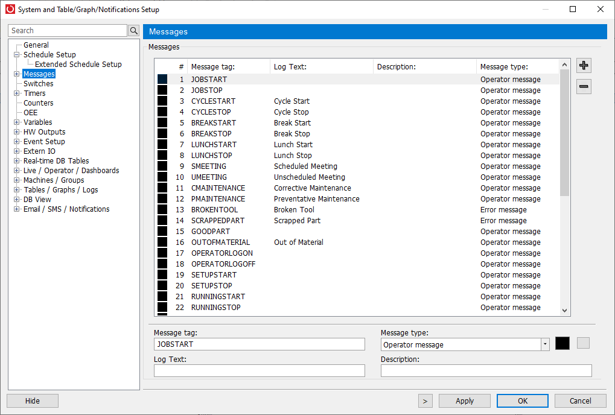Select the SMEETING message row

click(x=358, y=166)
